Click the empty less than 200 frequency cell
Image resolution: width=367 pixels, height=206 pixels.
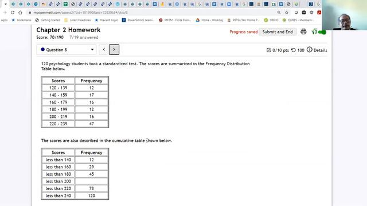91,181
